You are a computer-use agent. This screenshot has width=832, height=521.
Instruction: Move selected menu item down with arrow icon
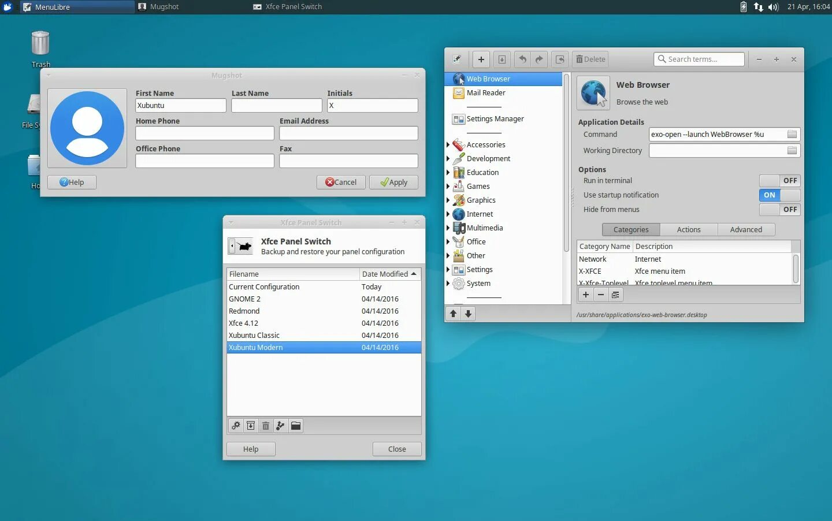(469, 314)
